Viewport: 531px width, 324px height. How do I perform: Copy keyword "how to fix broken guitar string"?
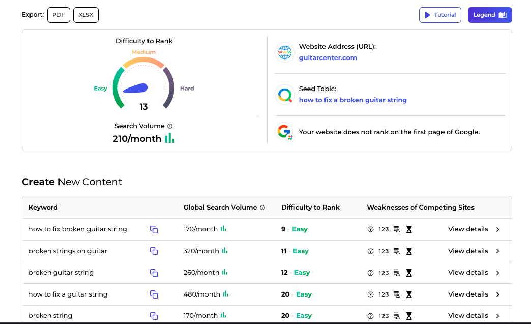click(x=154, y=229)
